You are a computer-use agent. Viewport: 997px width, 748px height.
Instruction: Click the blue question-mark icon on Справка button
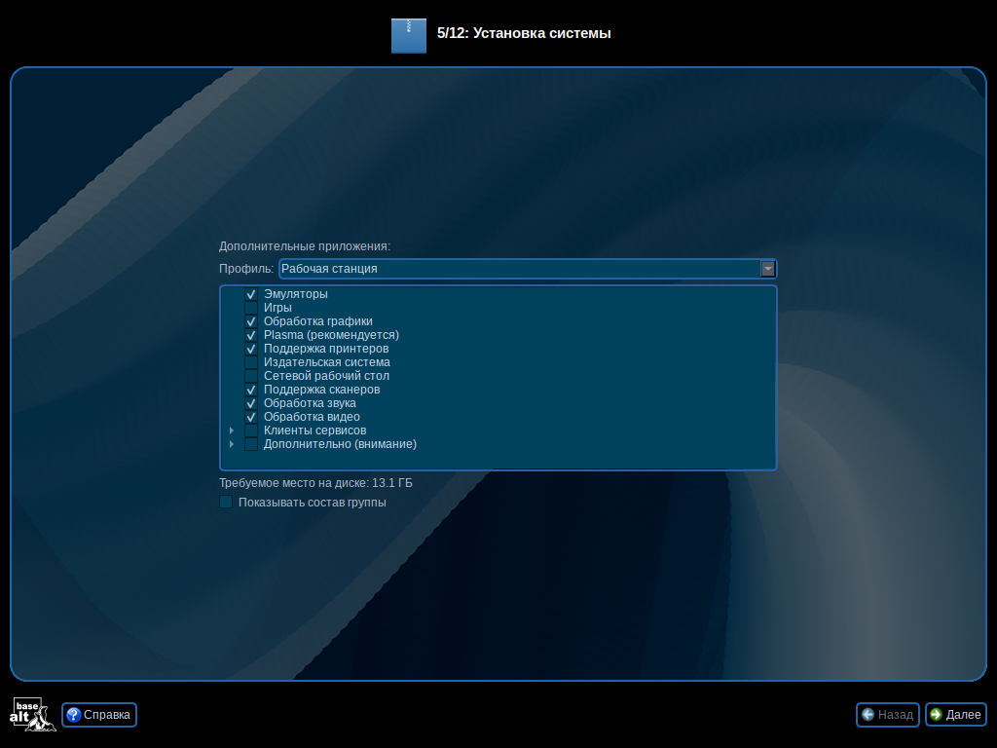click(x=73, y=714)
